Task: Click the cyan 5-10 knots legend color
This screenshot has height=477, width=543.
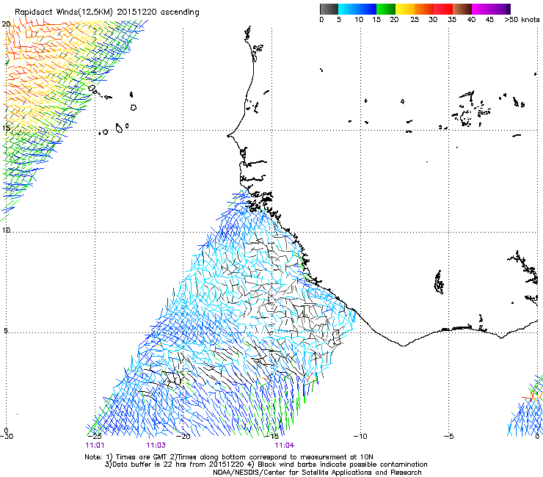Action: pos(348,9)
